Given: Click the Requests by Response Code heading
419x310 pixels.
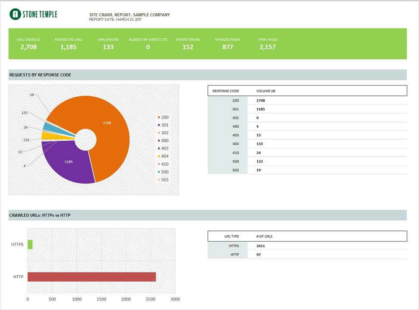Looking at the screenshot, I should (x=40, y=75).
